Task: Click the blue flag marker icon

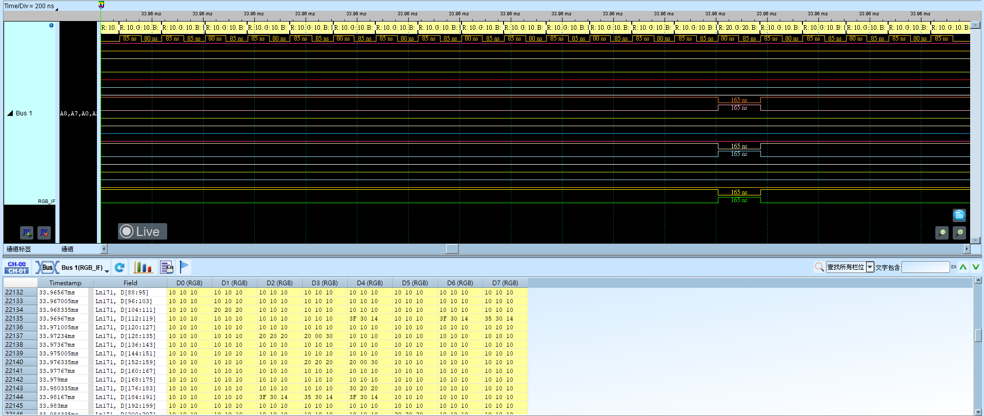Action: click(184, 267)
